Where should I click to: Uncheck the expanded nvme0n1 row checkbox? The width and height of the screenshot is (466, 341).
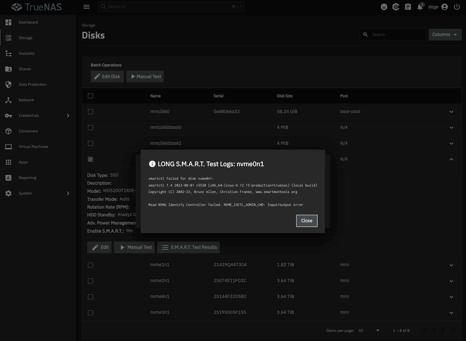point(90,159)
